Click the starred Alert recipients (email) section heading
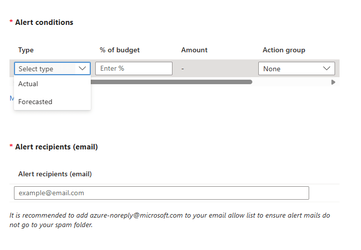 coord(56,147)
